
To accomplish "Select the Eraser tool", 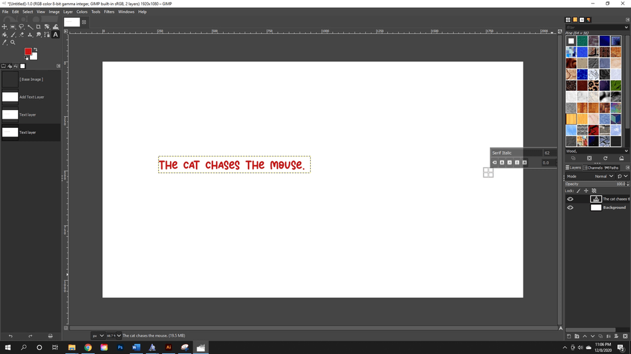I will pyautogui.click(x=21, y=34).
